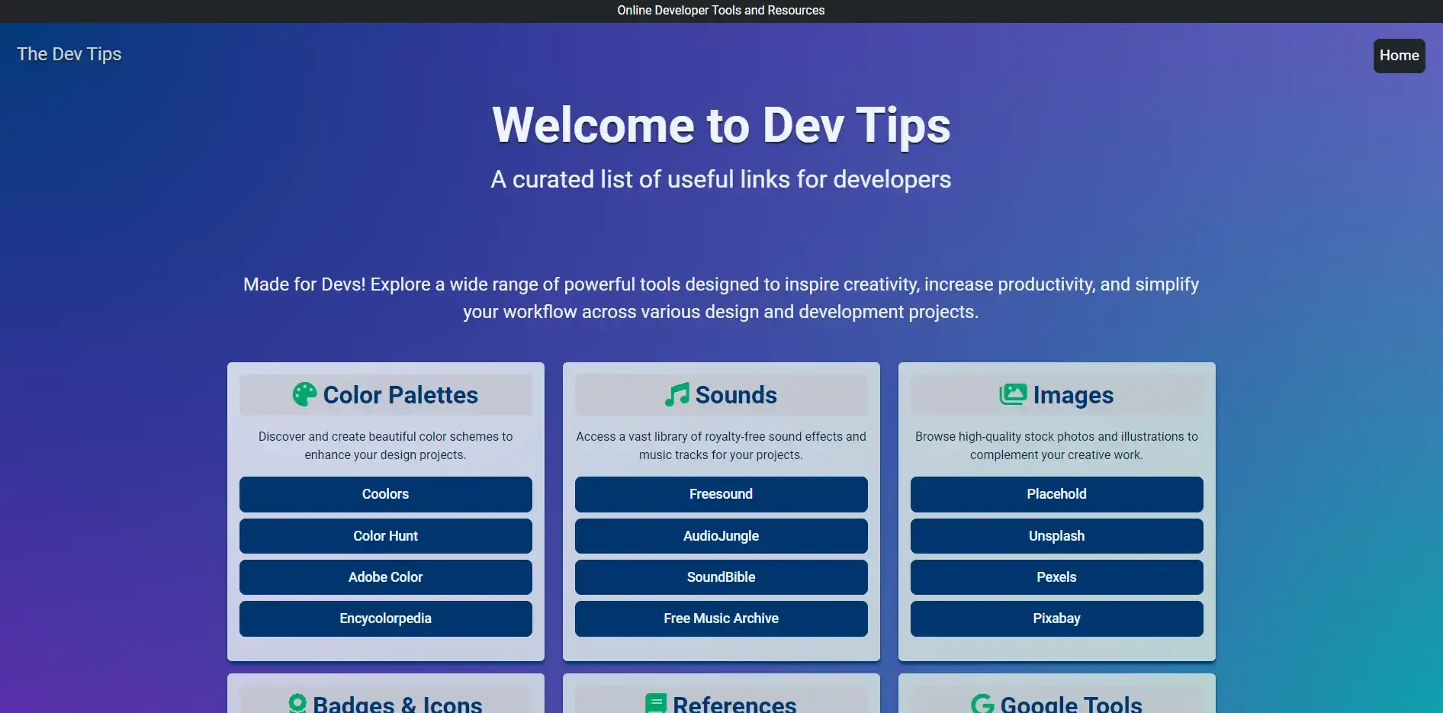Click the book icon beside References
Viewport: 1443px width, 713px height.
tap(656, 703)
